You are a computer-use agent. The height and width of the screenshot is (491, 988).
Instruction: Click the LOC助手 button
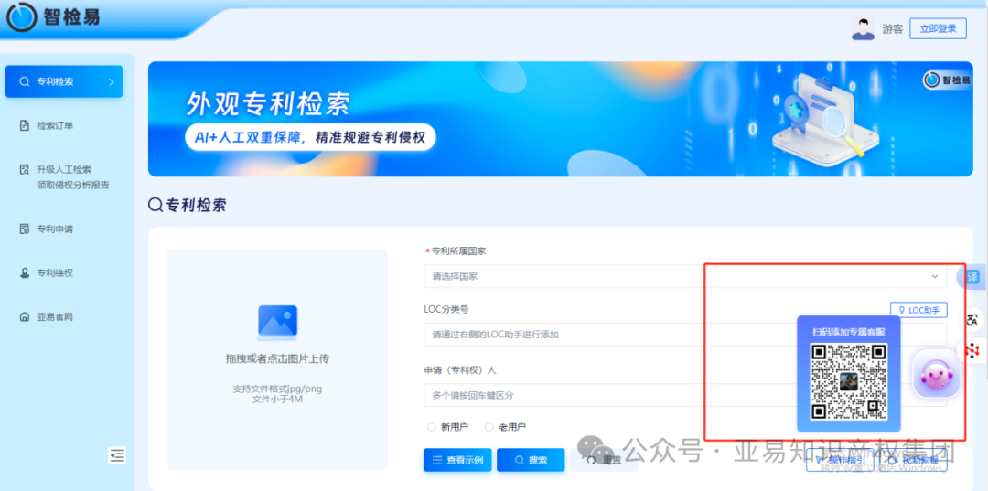tap(918, 310)
